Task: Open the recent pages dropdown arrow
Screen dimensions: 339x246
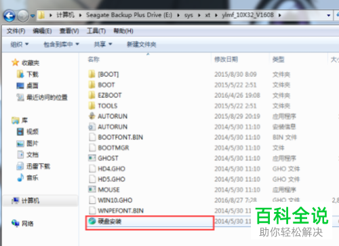Action: click(x=33, y=16)
